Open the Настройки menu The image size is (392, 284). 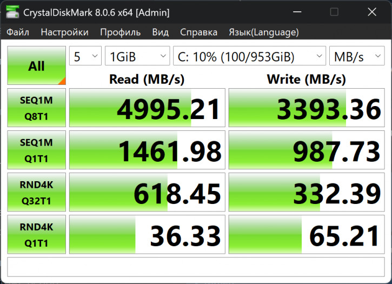[x=64, y=32]
